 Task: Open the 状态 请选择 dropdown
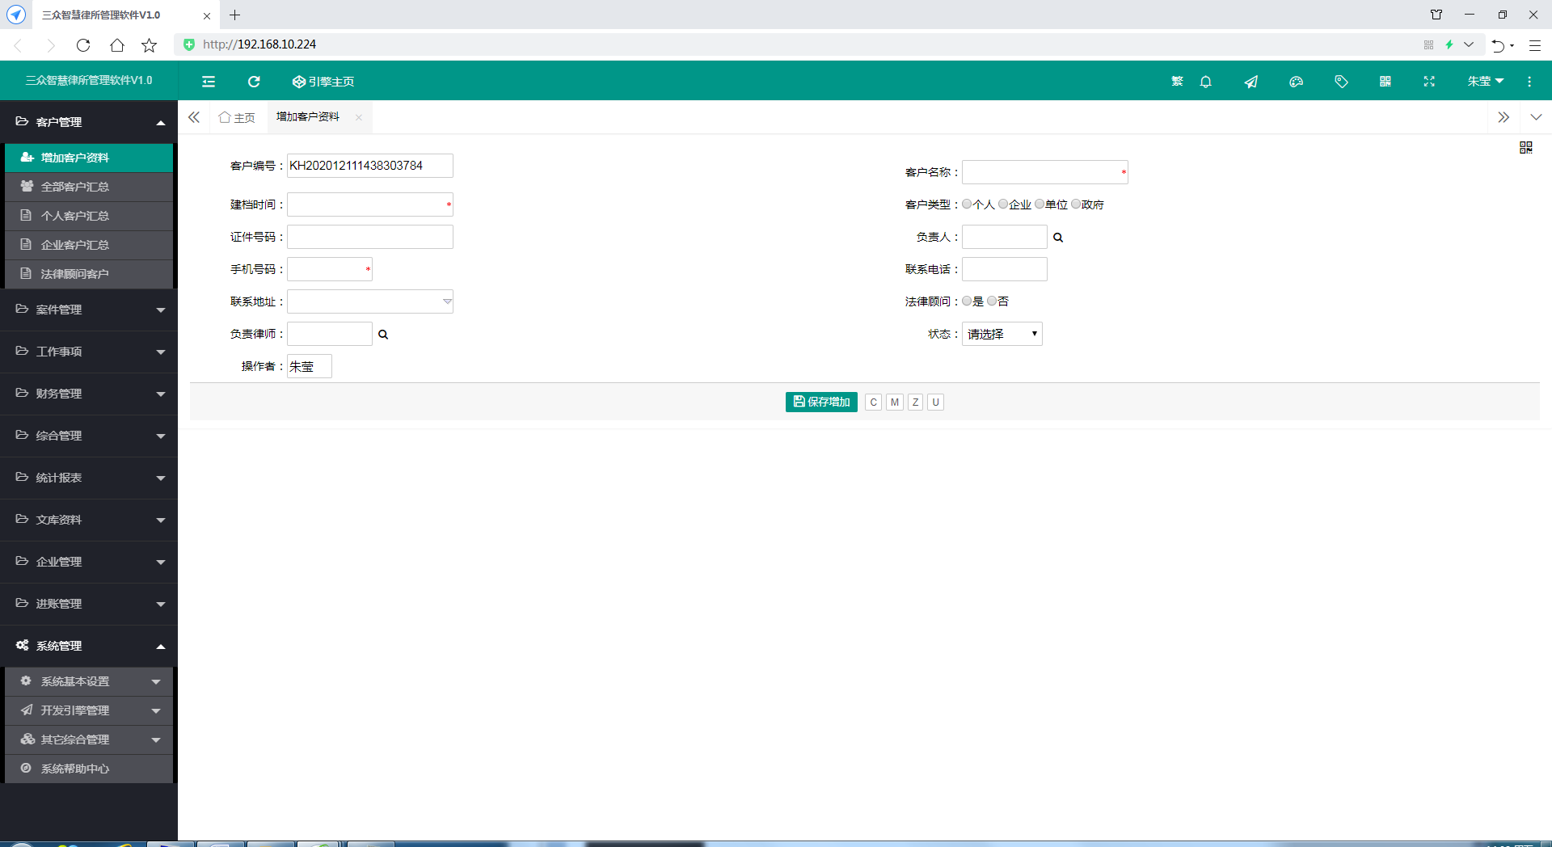1002,334
